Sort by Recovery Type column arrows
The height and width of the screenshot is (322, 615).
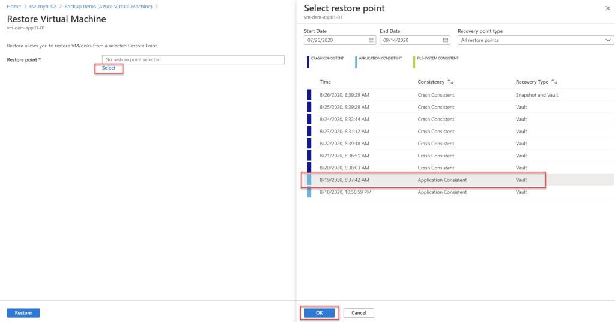click(x=554, y=82)
